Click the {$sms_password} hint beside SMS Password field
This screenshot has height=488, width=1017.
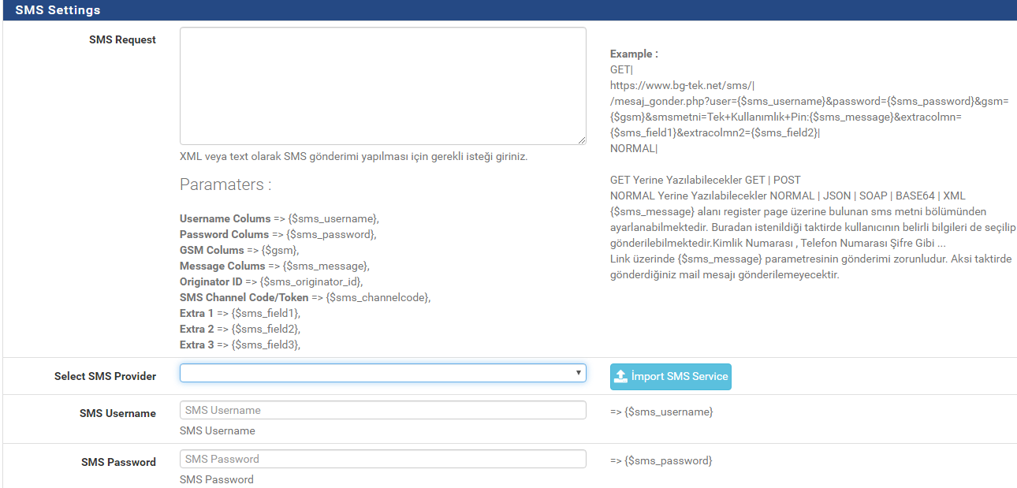[x=661, y=460]
